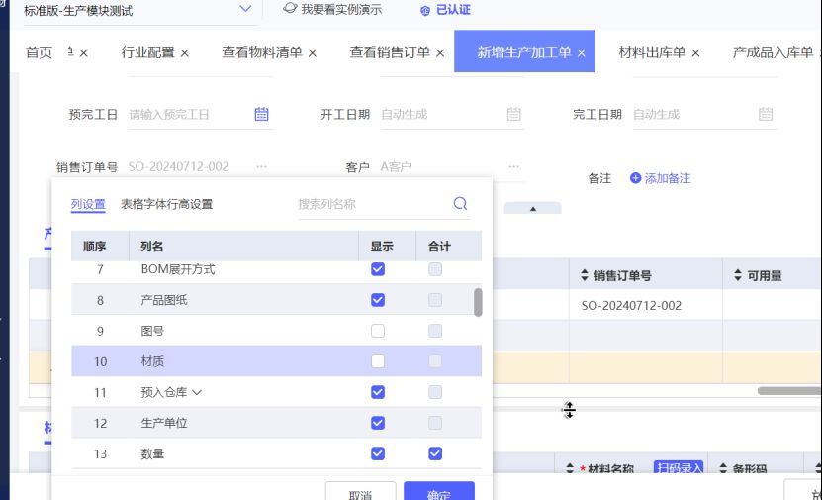Screen dimensions: 822x500
Task: Uncheck 合计 checkbox for 数量 row
Action: [435, 453]
